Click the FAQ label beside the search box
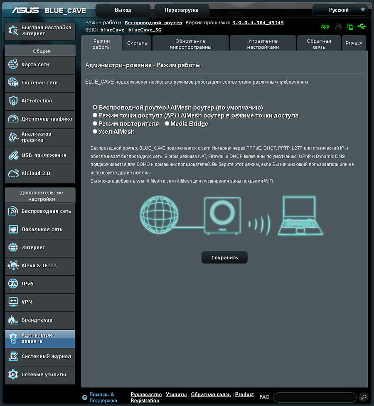Screen dimensions: 374x406 click(264, 397)
